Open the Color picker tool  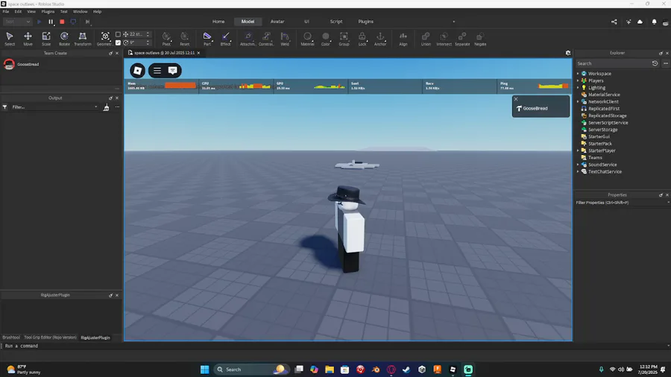pos(326,39)
